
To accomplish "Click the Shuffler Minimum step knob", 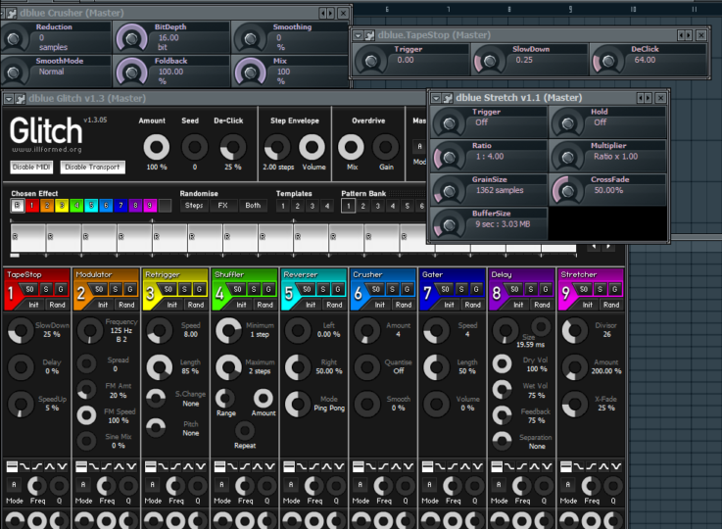I will (x=228, y=330).
